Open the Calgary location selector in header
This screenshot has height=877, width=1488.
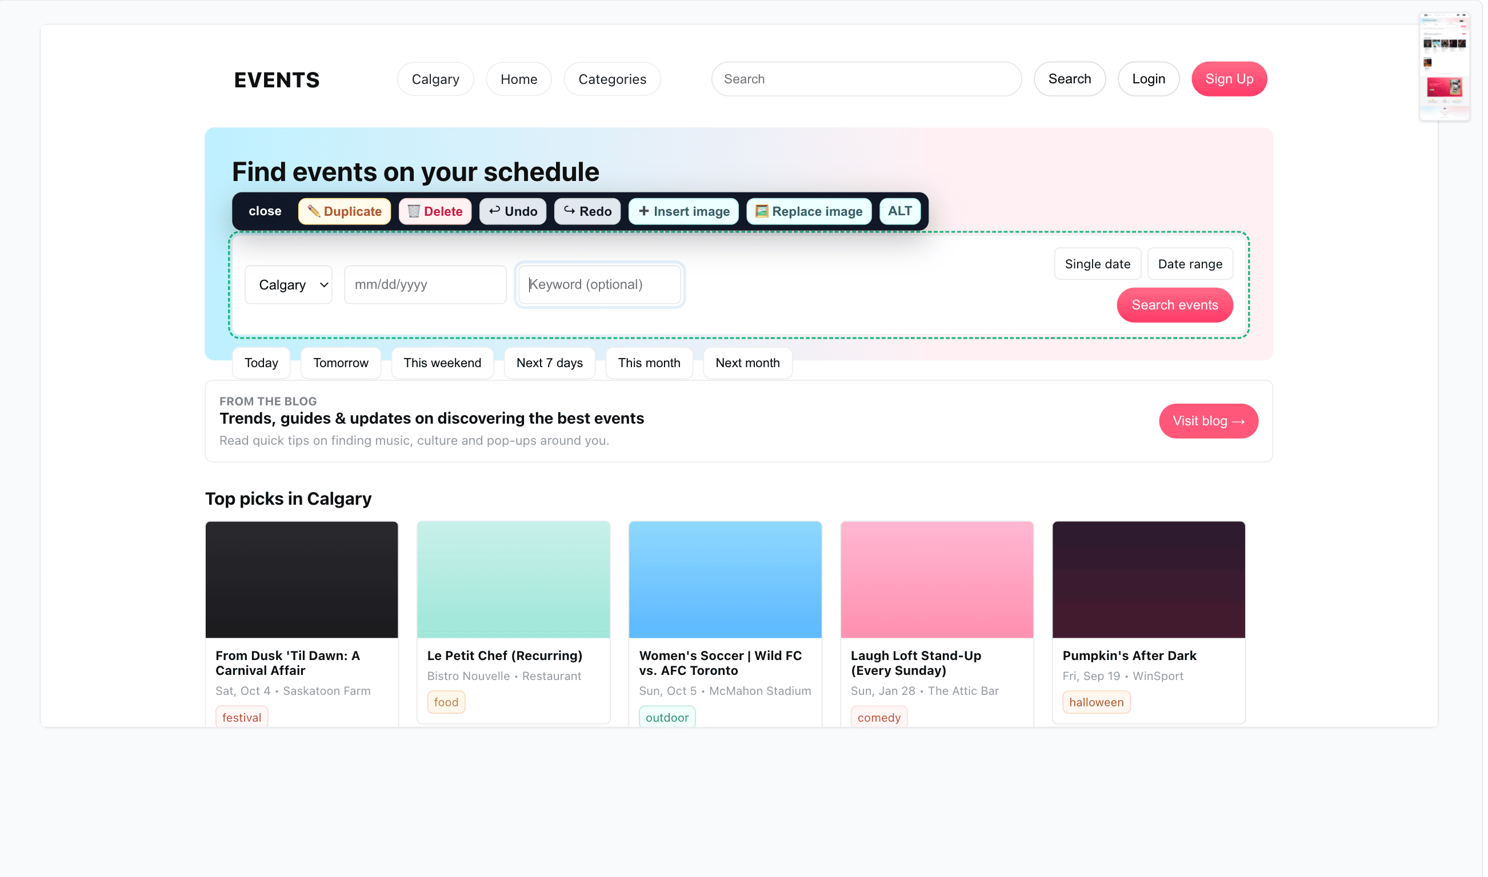(x=437, y=79)
